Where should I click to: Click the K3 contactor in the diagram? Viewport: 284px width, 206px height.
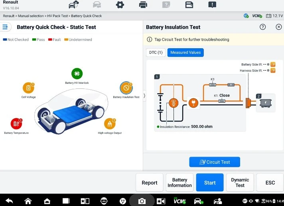point(213,84)
